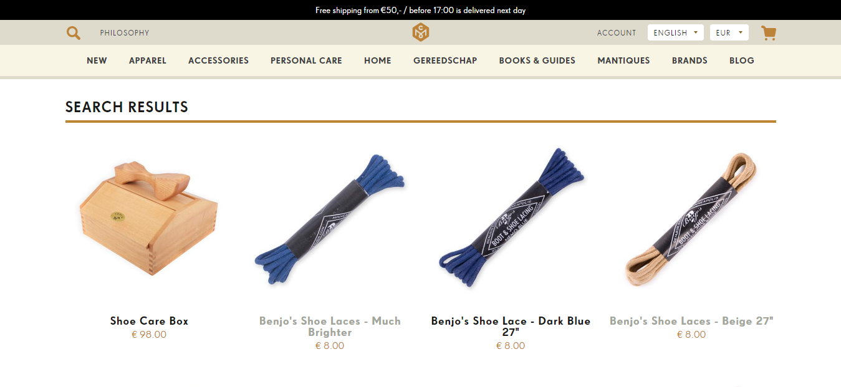Open the shopping cart icon
This screenshot has height=387, width=841.
coord(769,32)
